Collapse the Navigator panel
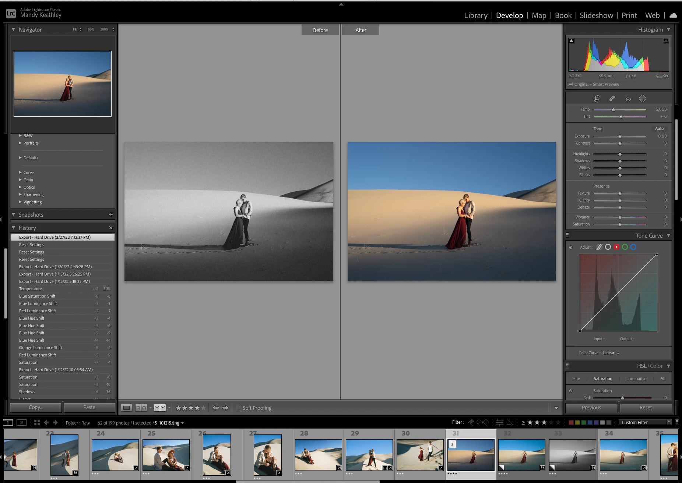This screenshot has width=682, height=483. (x=14, y=29)
